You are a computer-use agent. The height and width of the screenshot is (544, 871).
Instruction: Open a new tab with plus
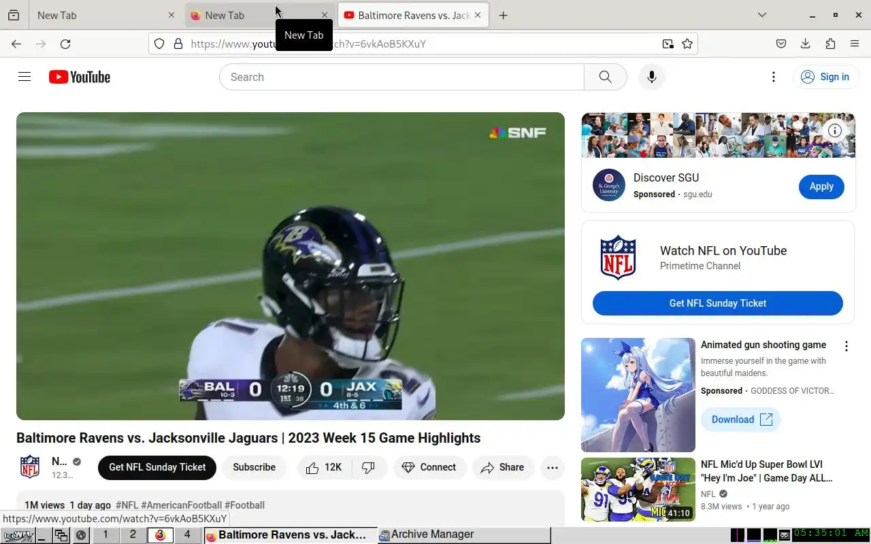pos(503,15)
